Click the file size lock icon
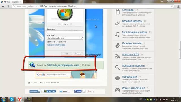The image size is (181, 102). [x=29, y=82]
